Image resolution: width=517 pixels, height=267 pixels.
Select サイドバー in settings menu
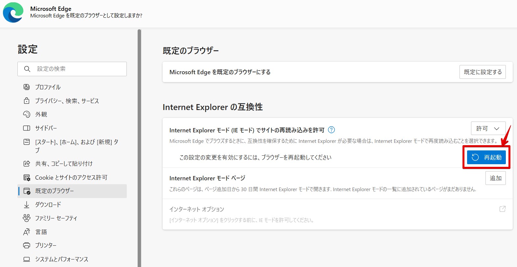coord(72,128)
